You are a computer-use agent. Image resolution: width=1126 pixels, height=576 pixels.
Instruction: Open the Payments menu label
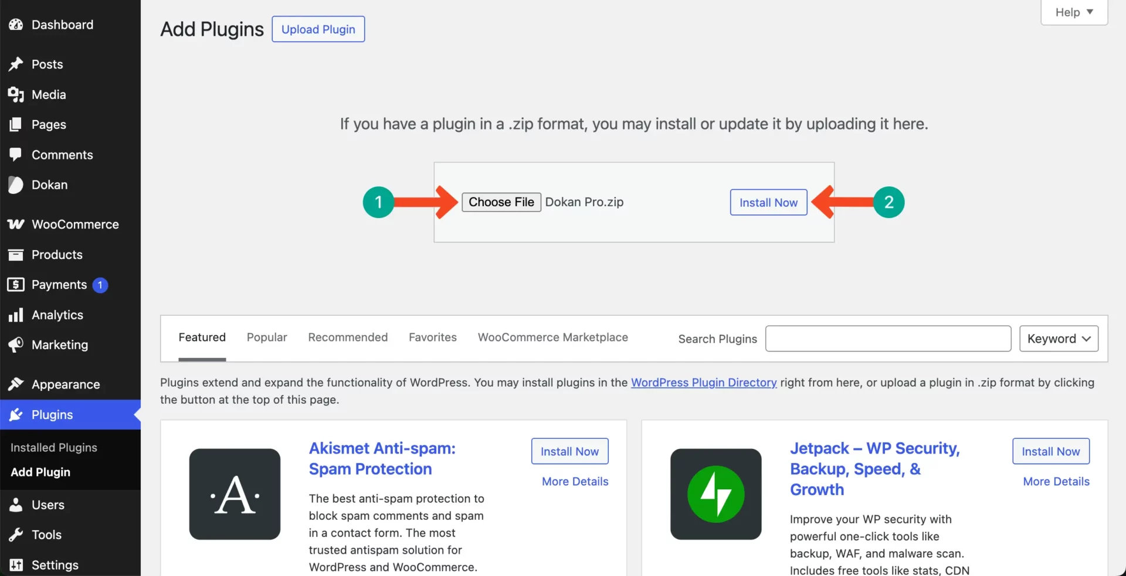(59, 285)
